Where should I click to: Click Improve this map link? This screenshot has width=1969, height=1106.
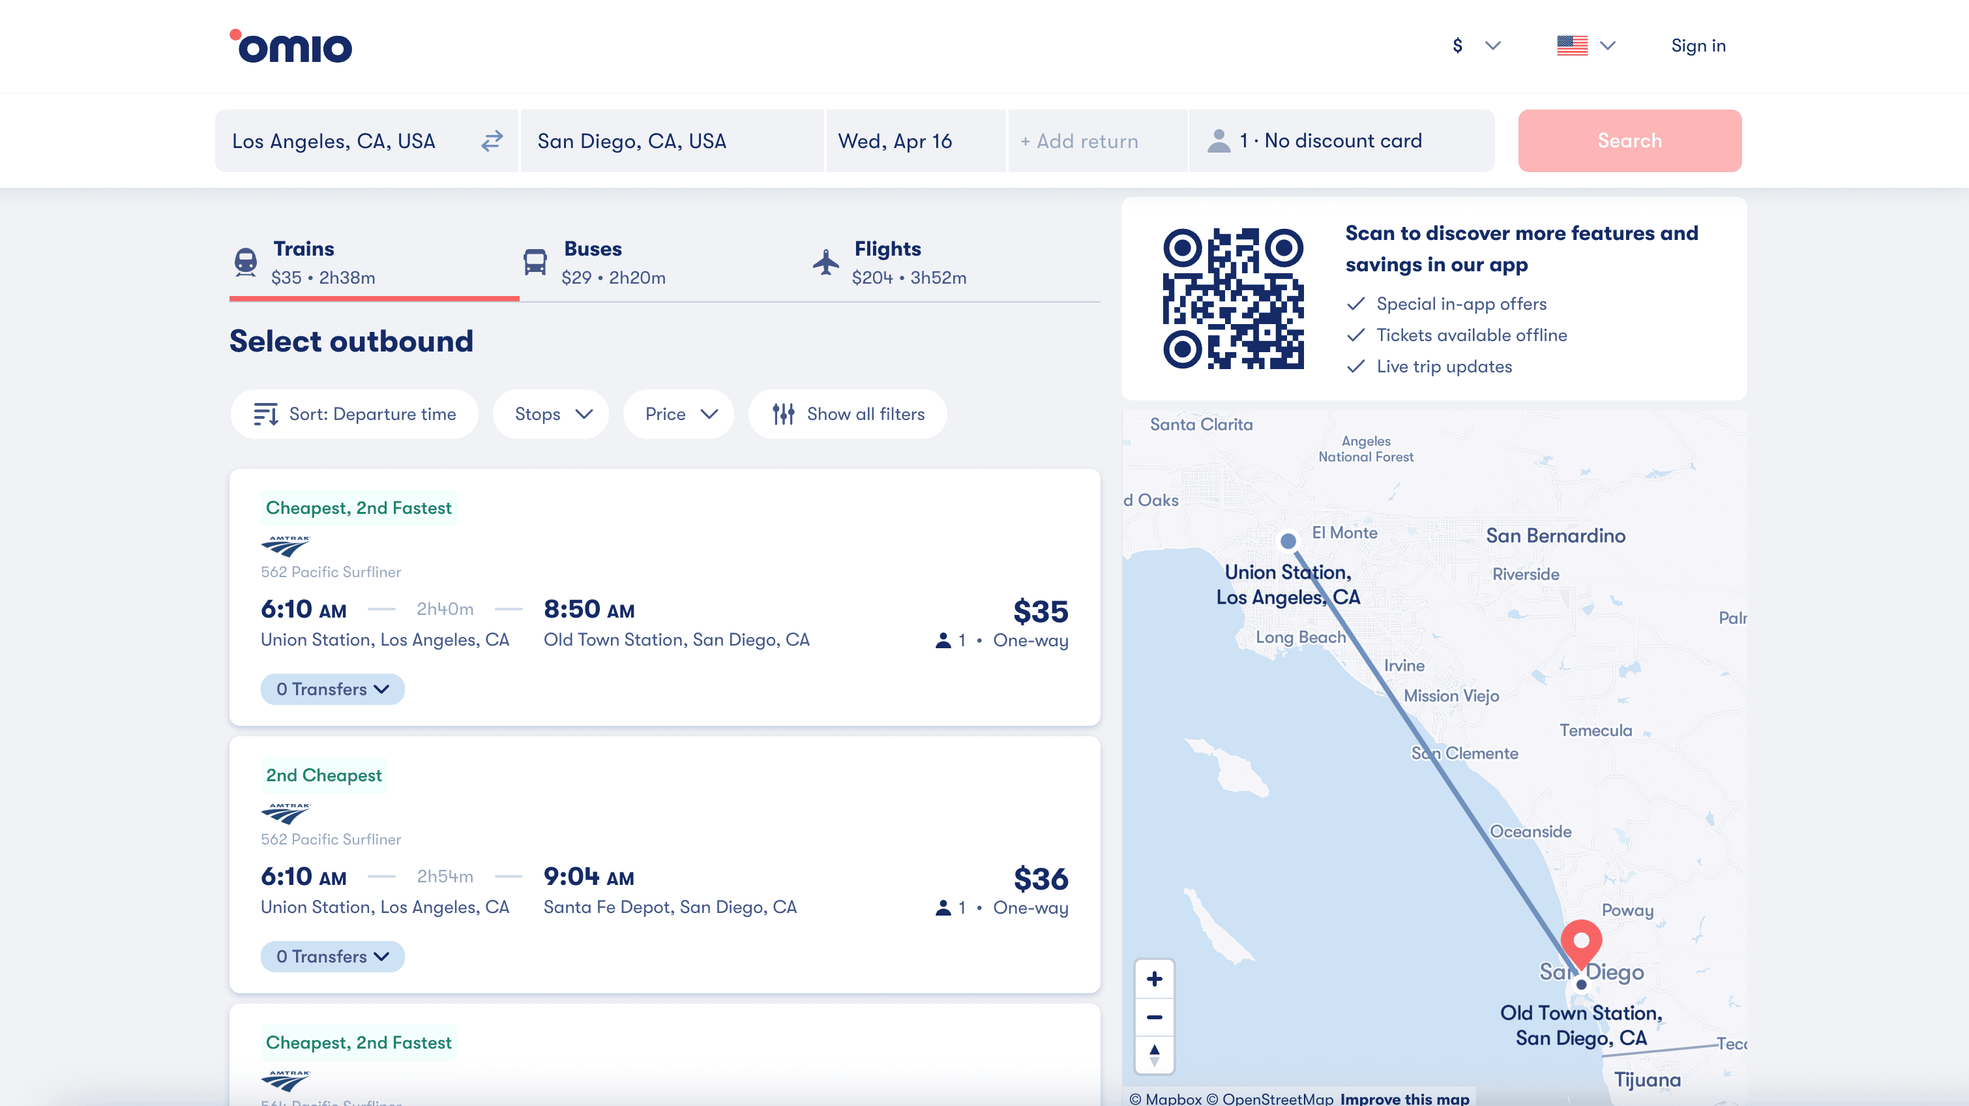[1405, 1098]
